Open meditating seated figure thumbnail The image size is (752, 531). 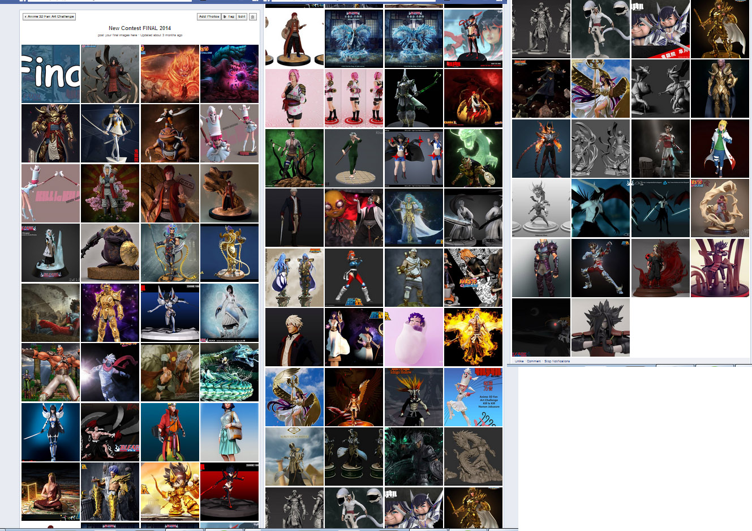tap(50, 491)
